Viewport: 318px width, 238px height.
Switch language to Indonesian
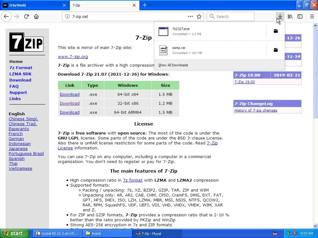click(x=20, y=143)
